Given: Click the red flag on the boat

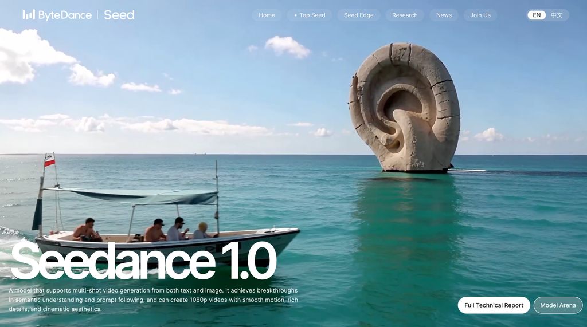Looking at the screenshot, I should point(50,162).
